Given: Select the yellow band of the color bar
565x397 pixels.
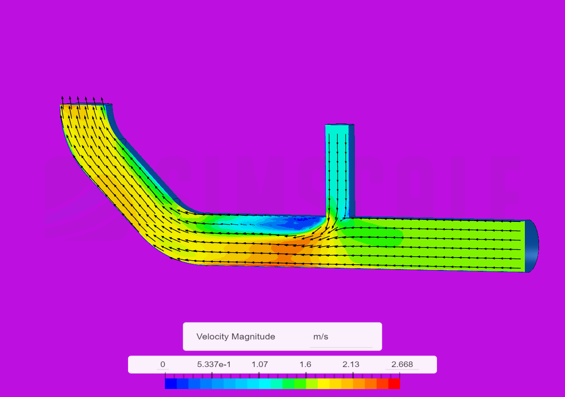Looking at the screenshot, I should point(324,383).
